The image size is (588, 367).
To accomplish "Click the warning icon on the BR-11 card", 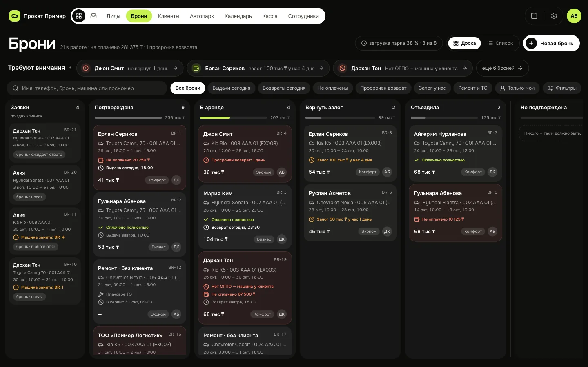I will (x=16, y=237).
